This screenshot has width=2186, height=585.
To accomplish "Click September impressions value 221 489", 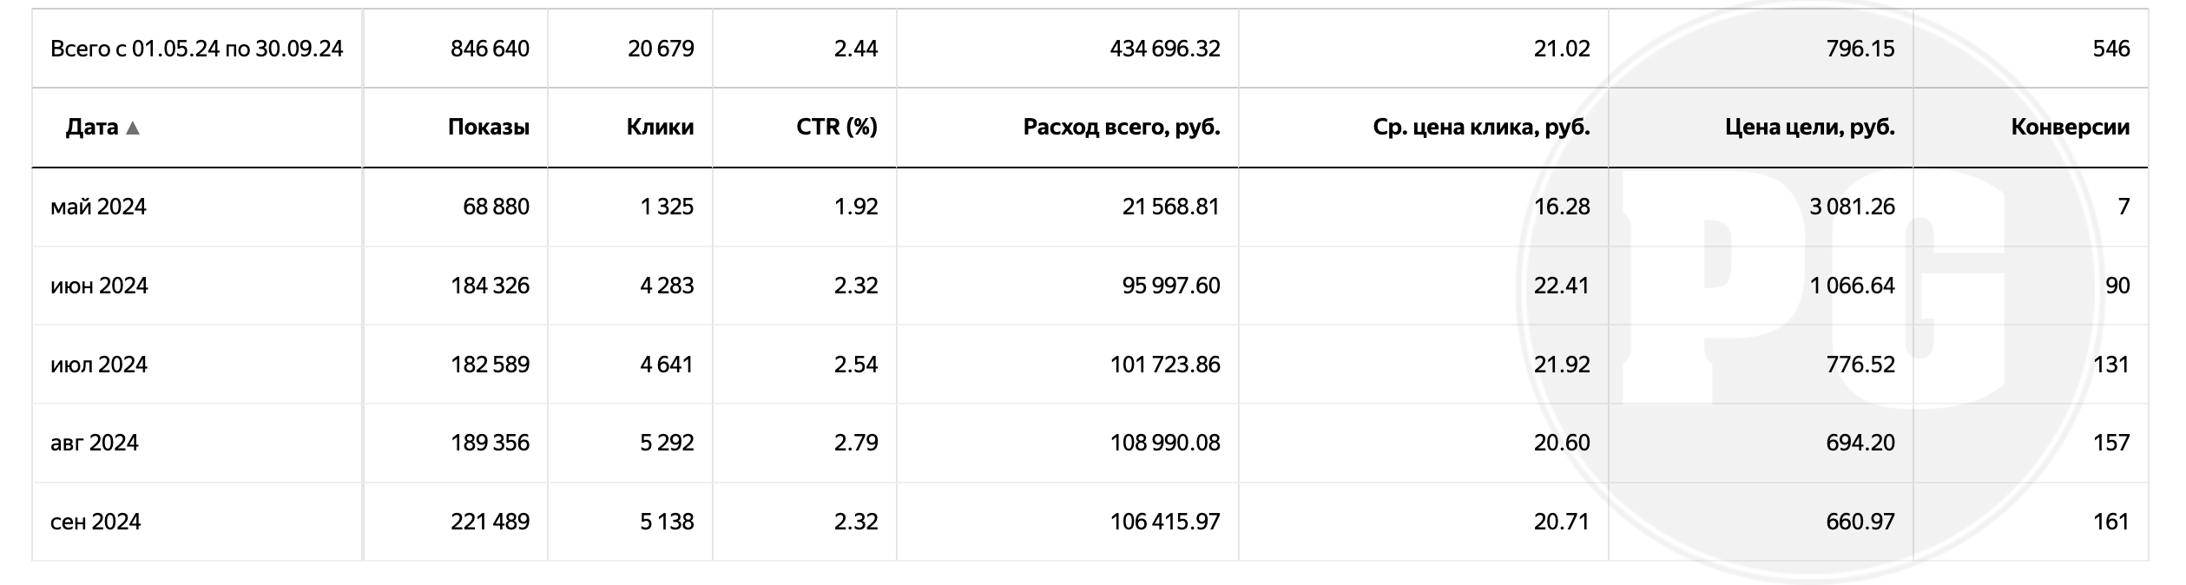I will coord(490,522).
